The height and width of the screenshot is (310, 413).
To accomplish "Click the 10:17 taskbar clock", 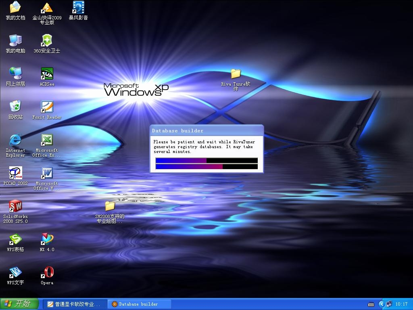I will (401, 304).
